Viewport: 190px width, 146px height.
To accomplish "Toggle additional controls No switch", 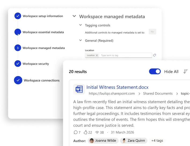I will point(152,32).
